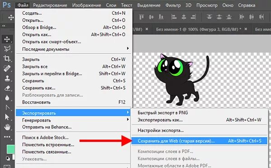Select the Blur droplet tool

tap(7, 98)
